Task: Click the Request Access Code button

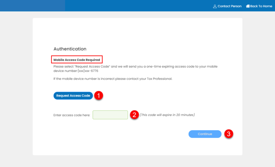Action: 73,96
